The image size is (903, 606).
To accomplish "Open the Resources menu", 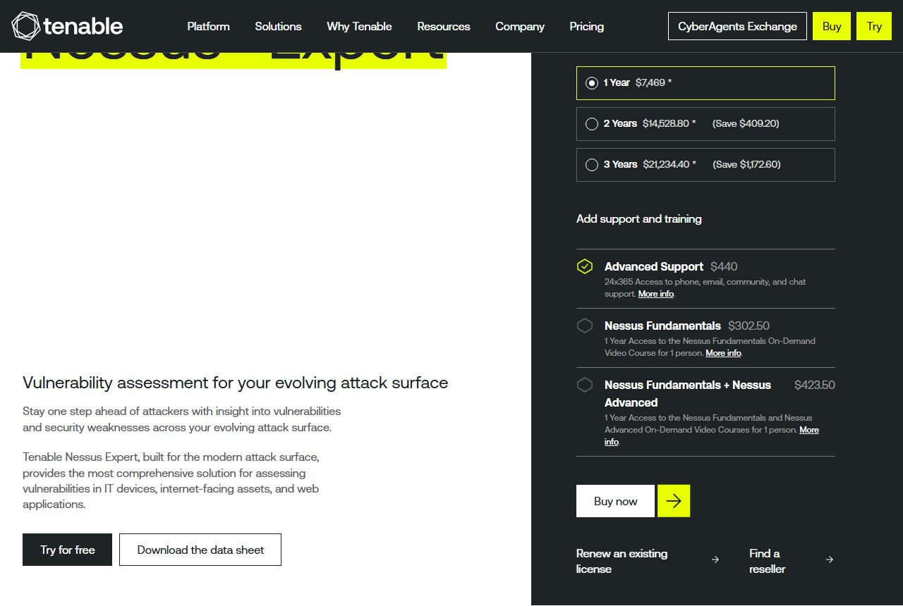I will point(444,26).
